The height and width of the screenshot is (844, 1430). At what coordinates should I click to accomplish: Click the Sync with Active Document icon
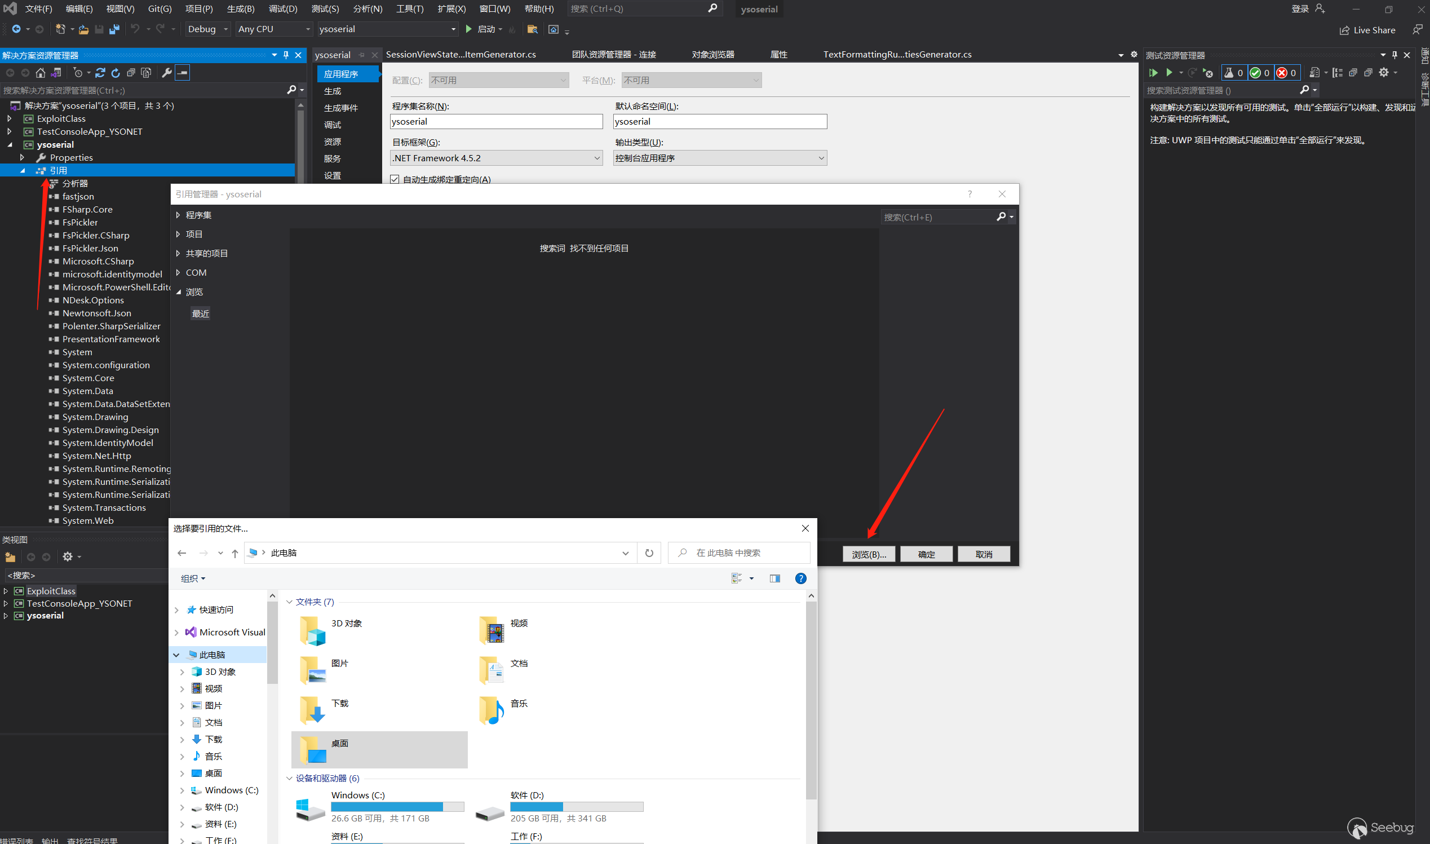point(100,73)
